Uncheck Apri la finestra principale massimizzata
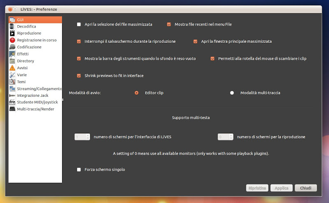The width and height of the screenshot is (329, 203). (x=195, y=42)
